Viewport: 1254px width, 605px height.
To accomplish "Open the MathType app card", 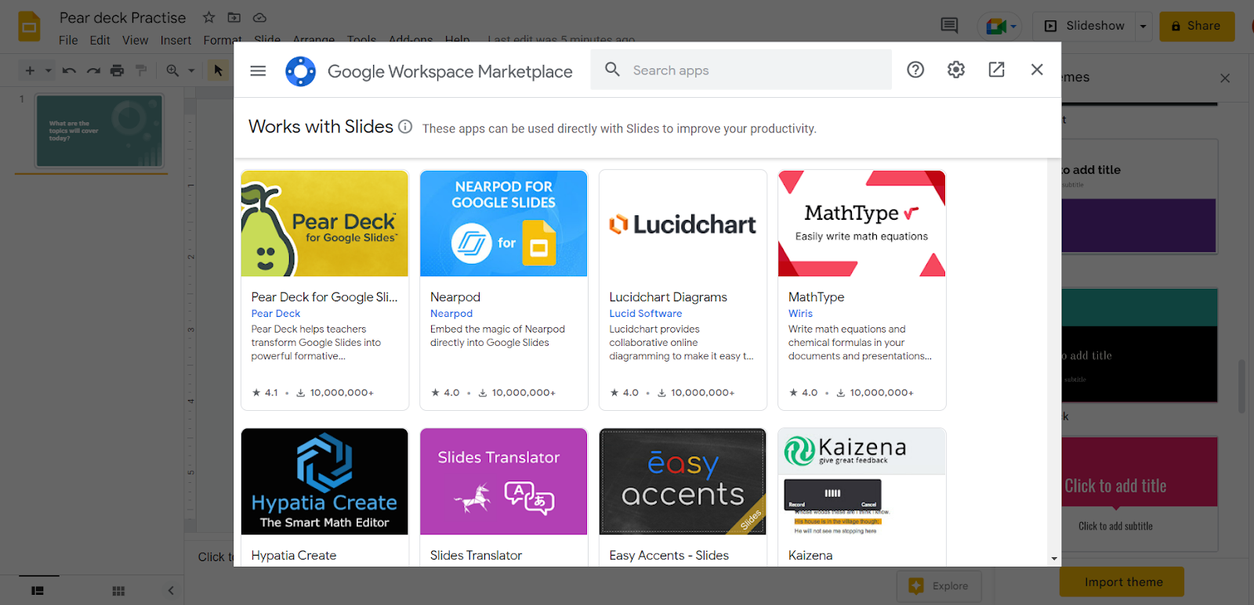I will (x=862, y=290).
